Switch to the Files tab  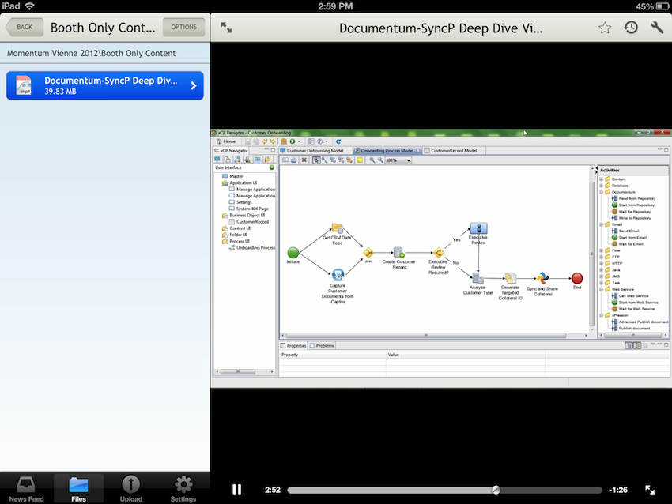coord(79,488)
